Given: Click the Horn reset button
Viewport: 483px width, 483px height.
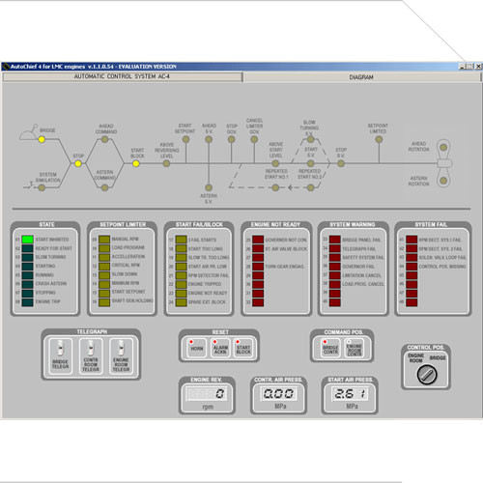Looking at the screenshot, I should 197,348.
